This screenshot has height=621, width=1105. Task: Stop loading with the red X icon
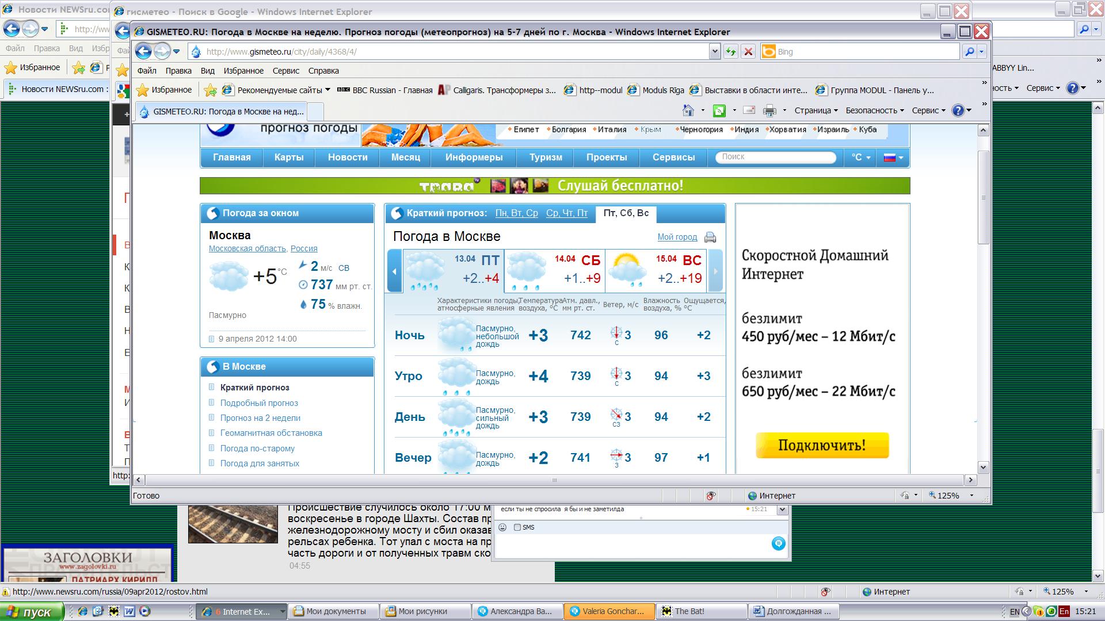[x=748, y=52]
